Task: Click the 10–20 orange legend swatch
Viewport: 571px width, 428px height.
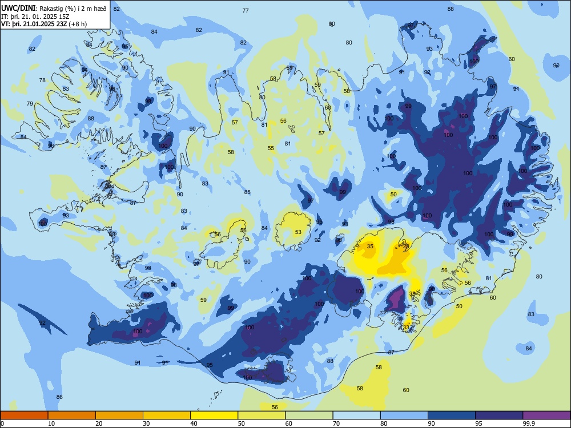Action: tap(72, 415)
